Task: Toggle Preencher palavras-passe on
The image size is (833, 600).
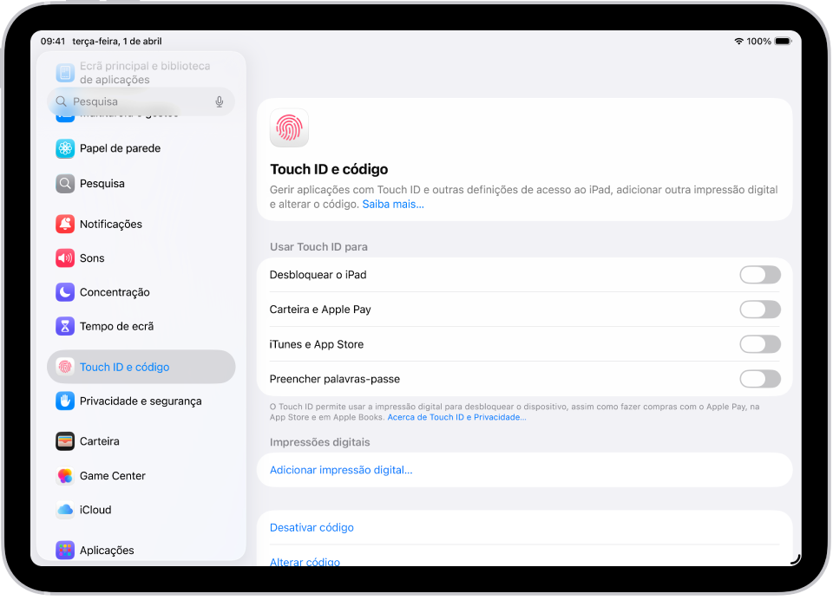Action: [x=760, y=379]
